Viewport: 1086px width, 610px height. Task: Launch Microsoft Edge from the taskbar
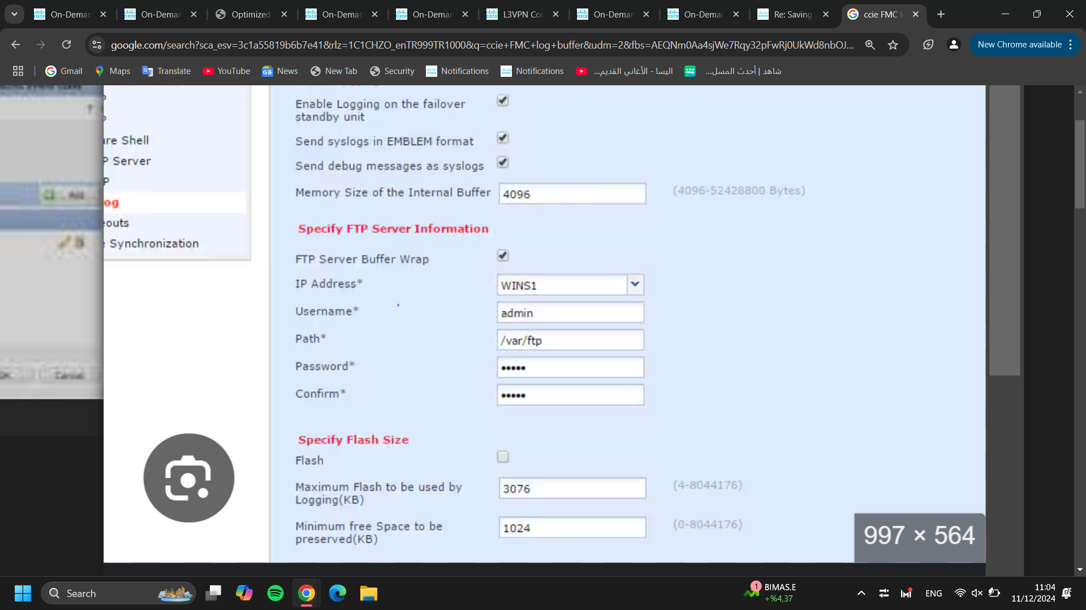337,593
